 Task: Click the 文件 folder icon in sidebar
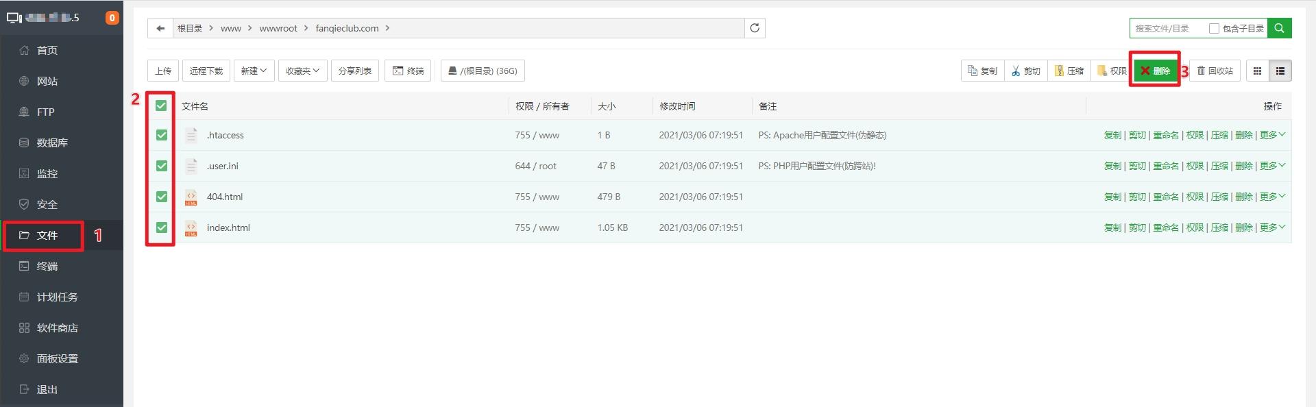(24, 235)
